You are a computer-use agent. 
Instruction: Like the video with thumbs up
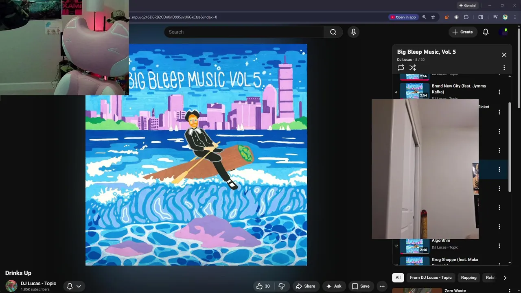pos(263,286)
